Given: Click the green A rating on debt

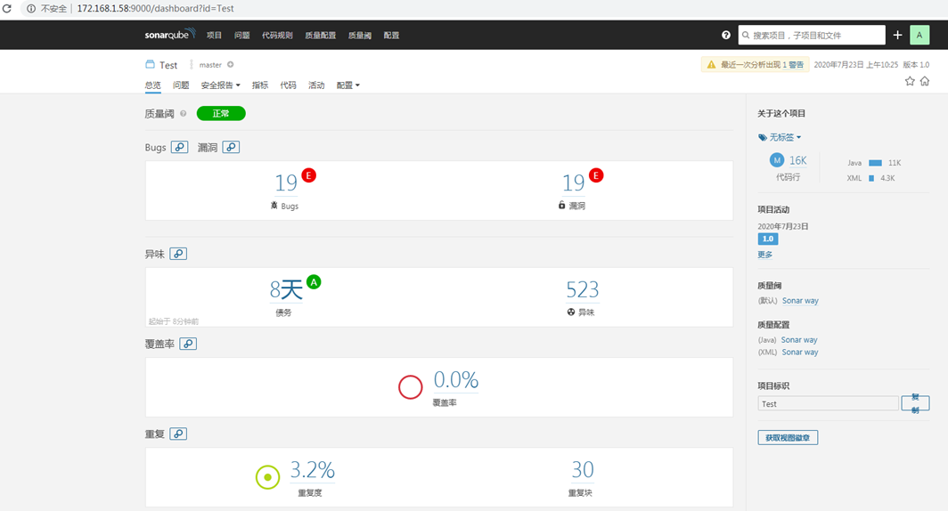Looking at the screenshot, I should tap(314, 282).
